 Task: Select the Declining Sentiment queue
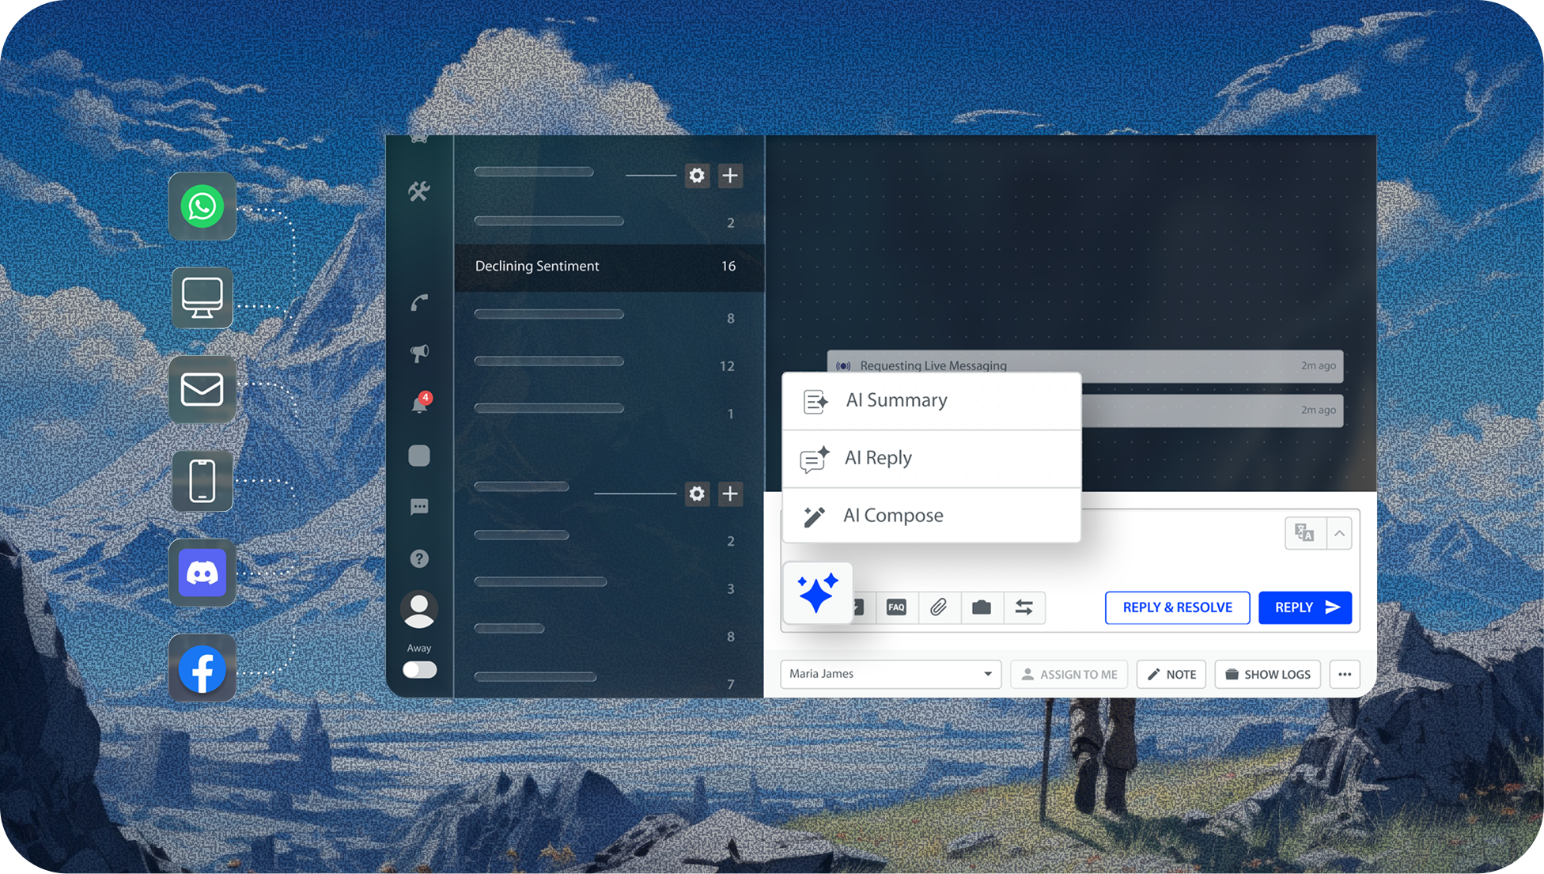coord(609,267)
